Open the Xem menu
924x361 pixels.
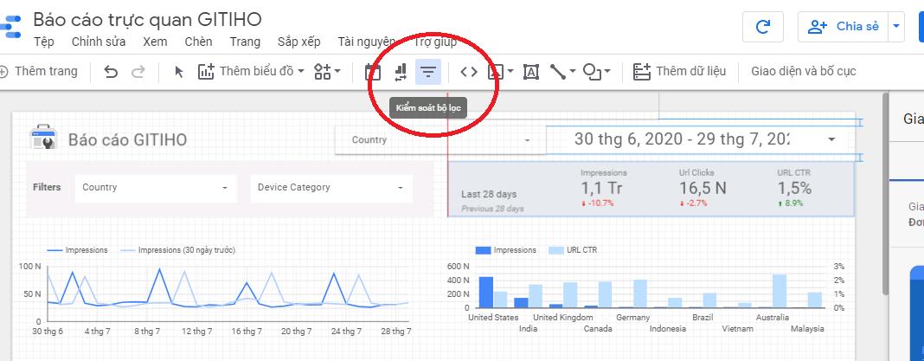[155, 42]
